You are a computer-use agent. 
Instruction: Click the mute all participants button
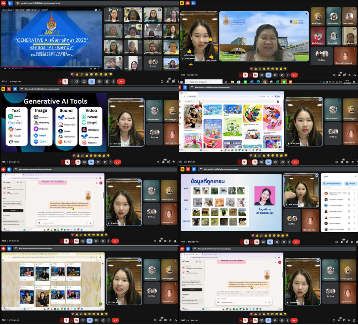click(x=332, y=184)
